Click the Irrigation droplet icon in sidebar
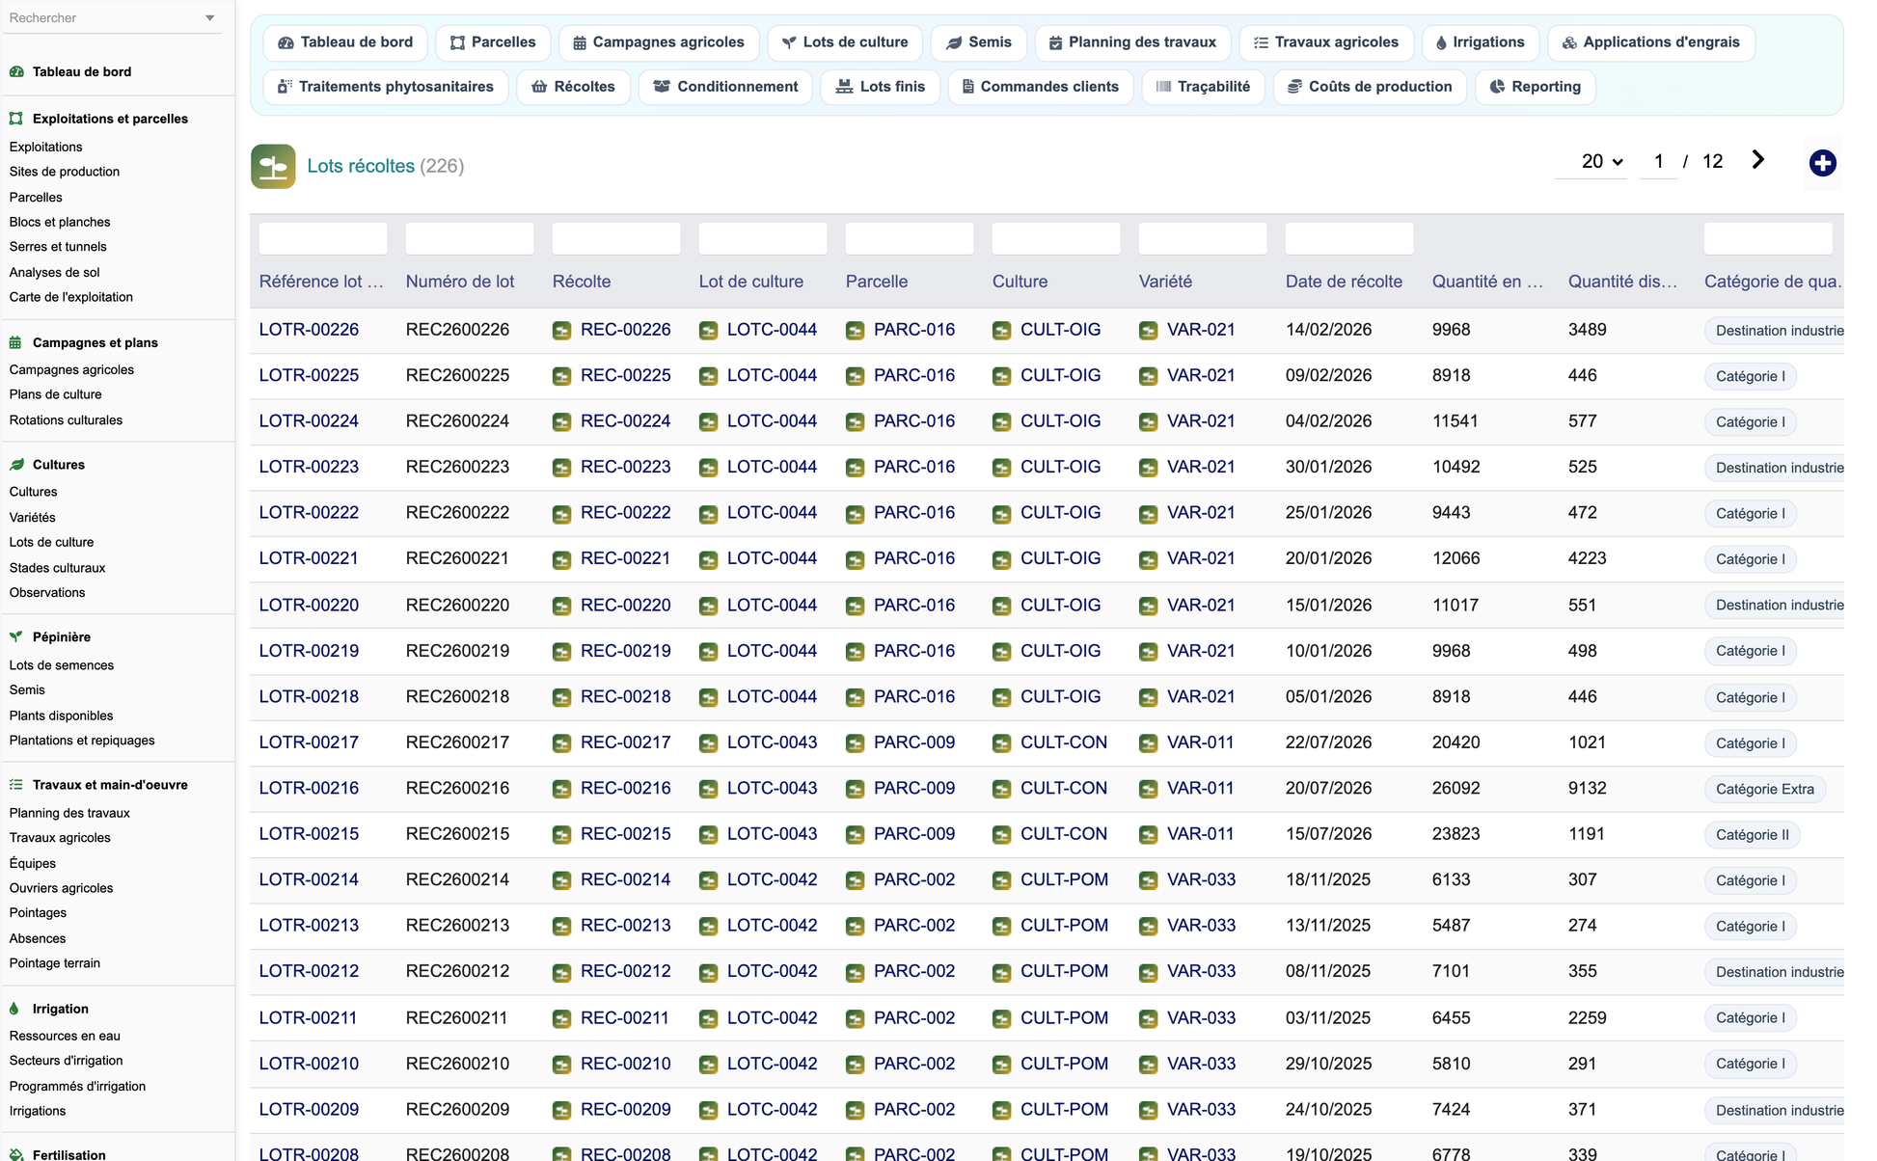The width and height of the screenshot is (1877, 1161). coord(14,1009)
